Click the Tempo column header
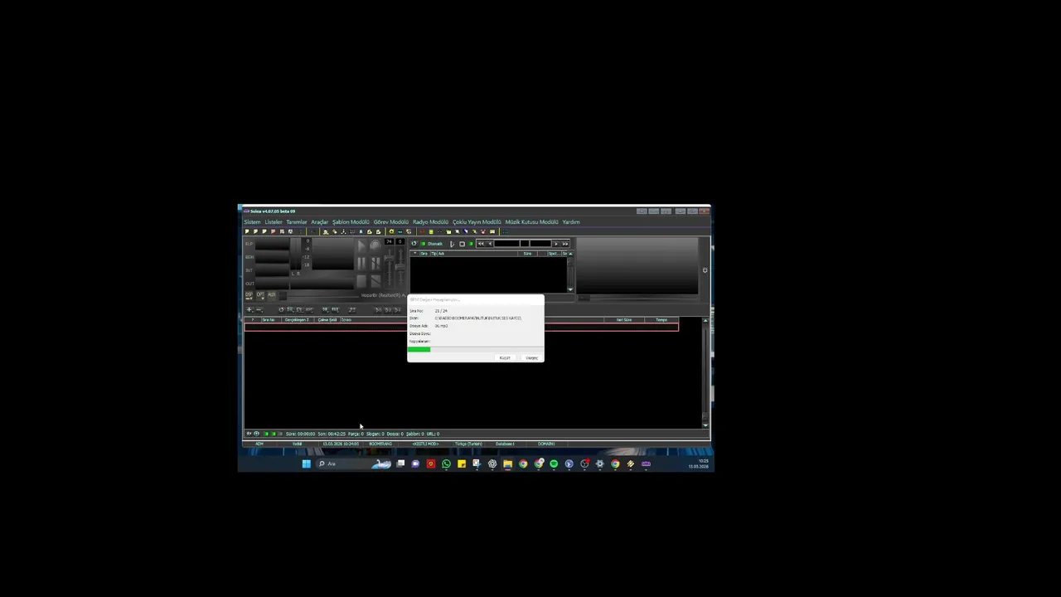 pos(661,319)
